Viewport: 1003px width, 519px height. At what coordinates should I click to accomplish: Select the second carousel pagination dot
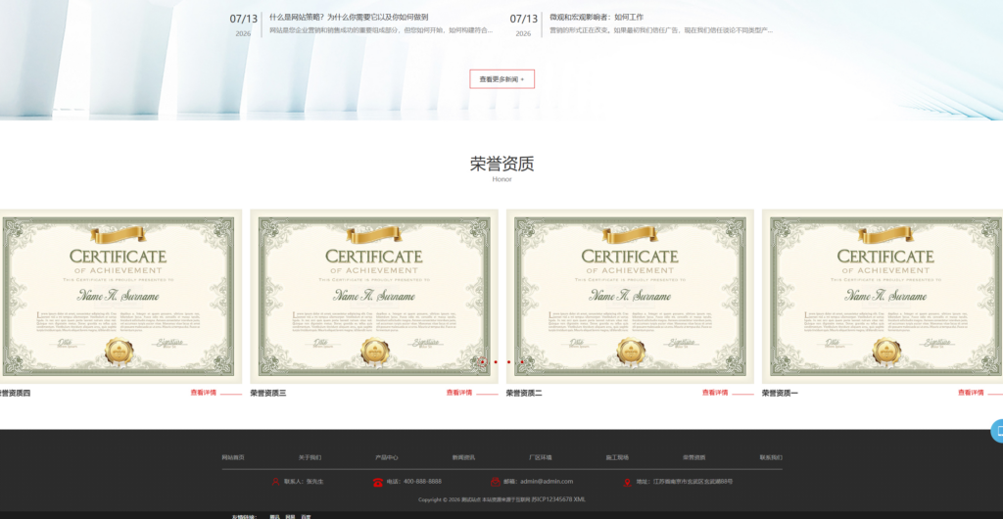(496, 361)
